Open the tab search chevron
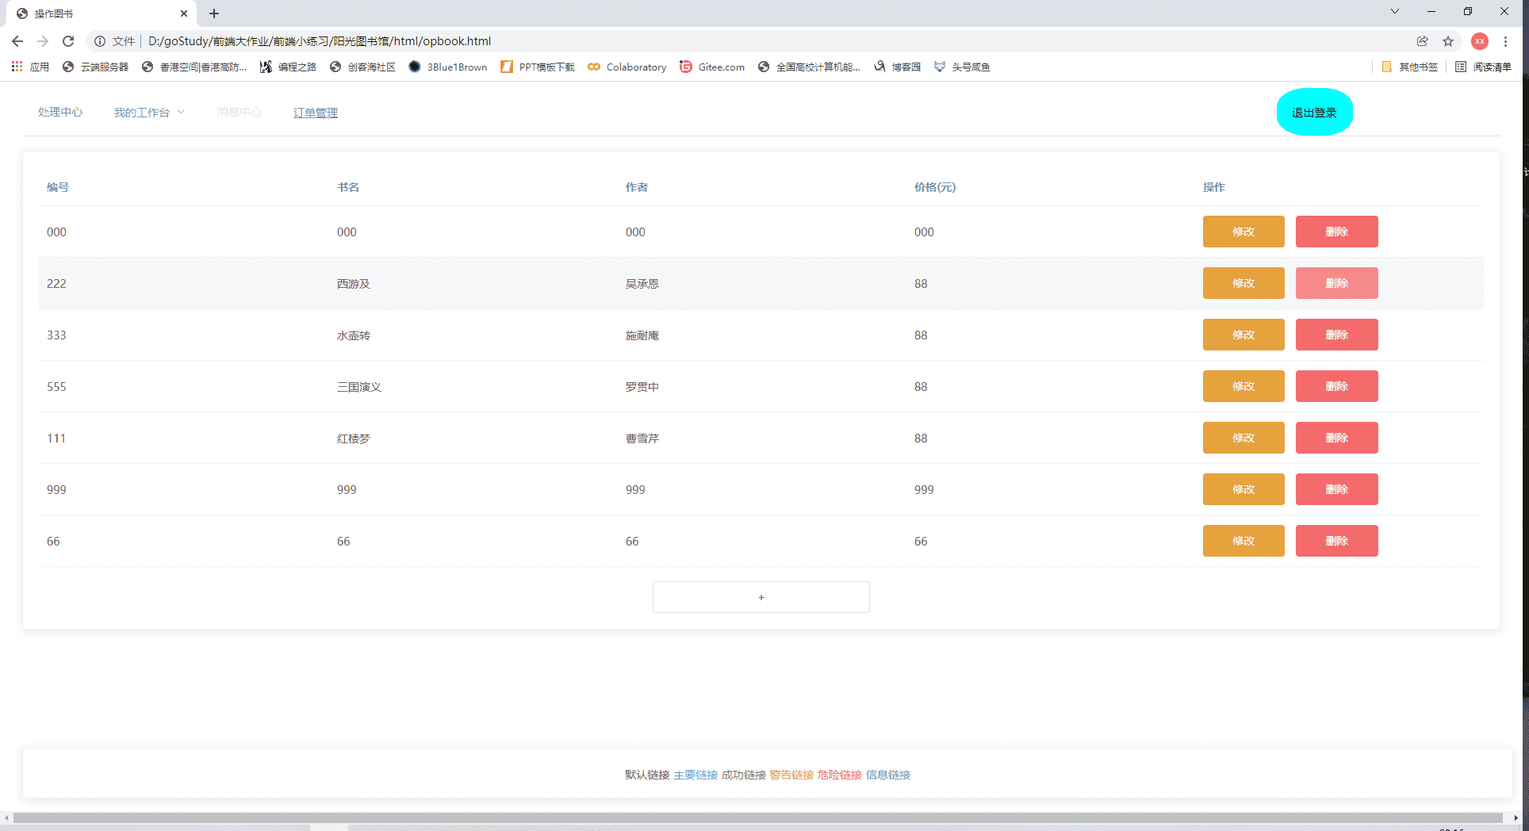Screen dimensions: 1529x831 1395,12
